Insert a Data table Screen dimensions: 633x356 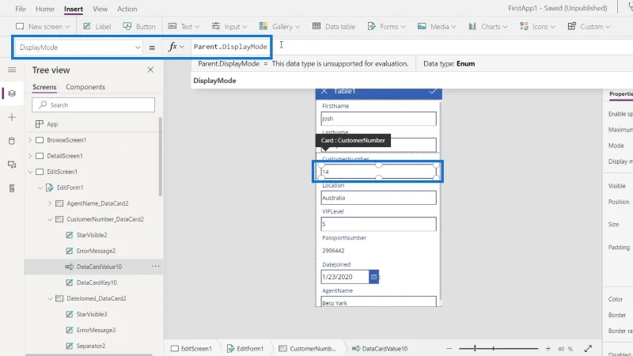click(x=334, y=27)
